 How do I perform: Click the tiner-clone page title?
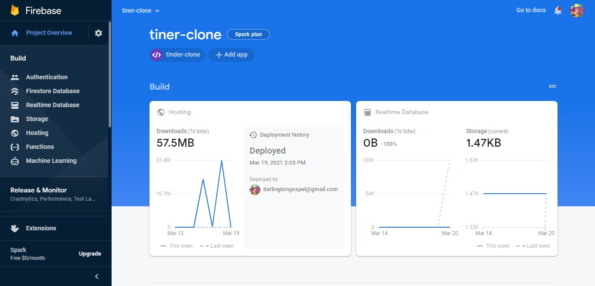pyautogui.click(x=185, y=34)
